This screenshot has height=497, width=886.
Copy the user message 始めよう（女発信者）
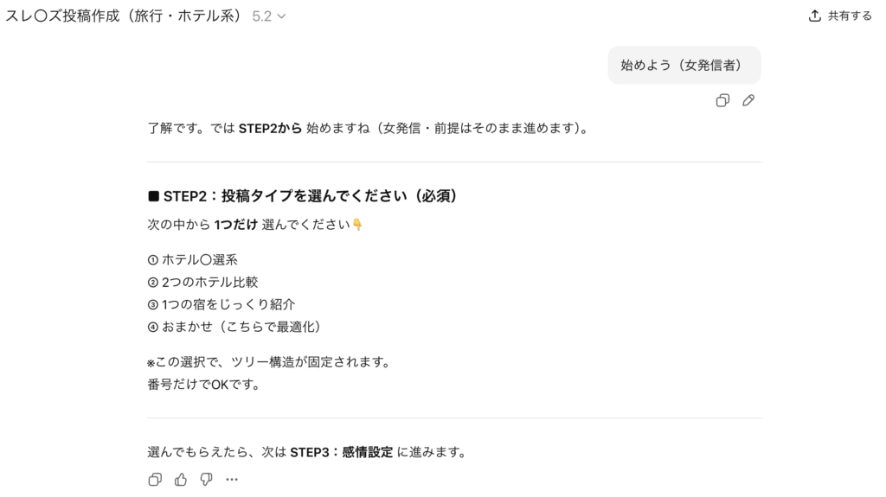722,100
